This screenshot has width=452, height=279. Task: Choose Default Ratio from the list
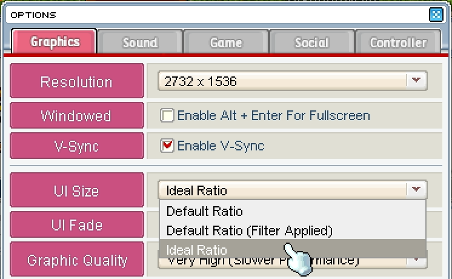[292, 211]
